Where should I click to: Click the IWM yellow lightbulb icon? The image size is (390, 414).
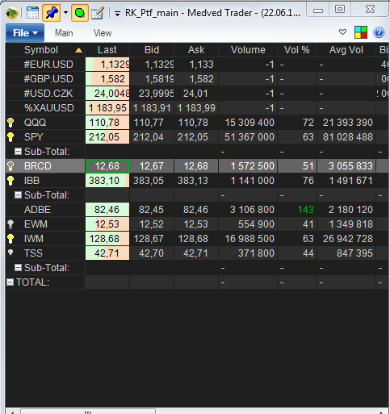click(x=10, y=239)
